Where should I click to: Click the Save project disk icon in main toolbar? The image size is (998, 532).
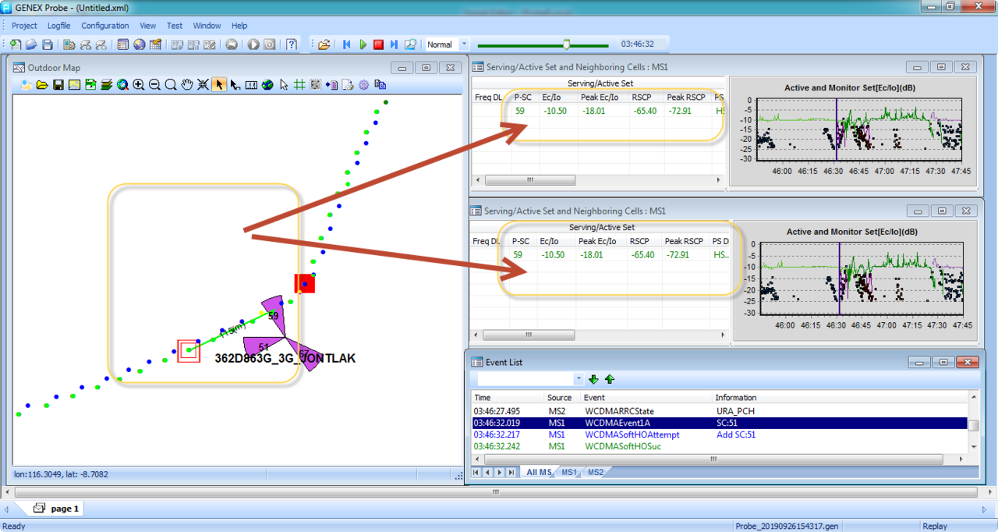point(47,44)
